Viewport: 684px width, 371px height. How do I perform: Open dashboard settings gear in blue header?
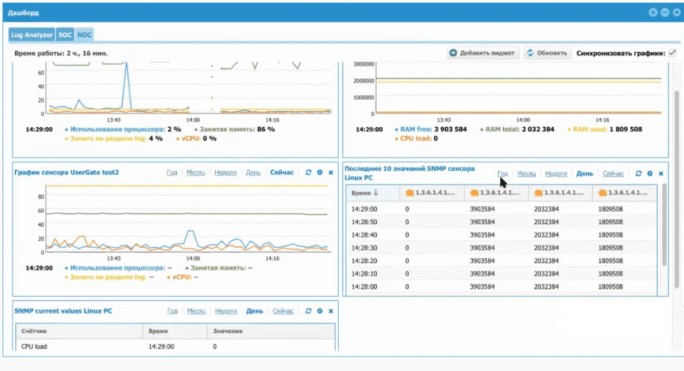[676, 12]
